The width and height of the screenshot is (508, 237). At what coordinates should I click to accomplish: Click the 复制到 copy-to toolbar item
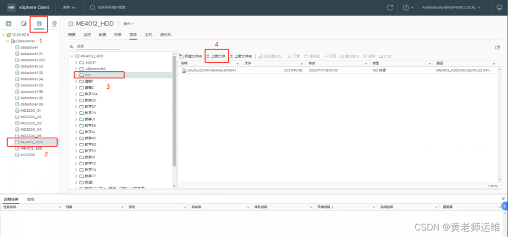click(312, 56)
